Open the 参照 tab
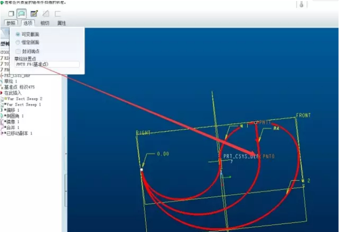Image resolution: width=339 pixels, height=232 pixels. tap(10, 23)
